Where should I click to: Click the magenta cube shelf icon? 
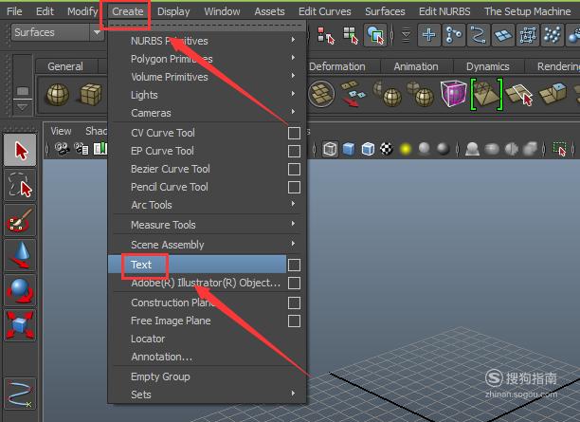click(454, 93)
